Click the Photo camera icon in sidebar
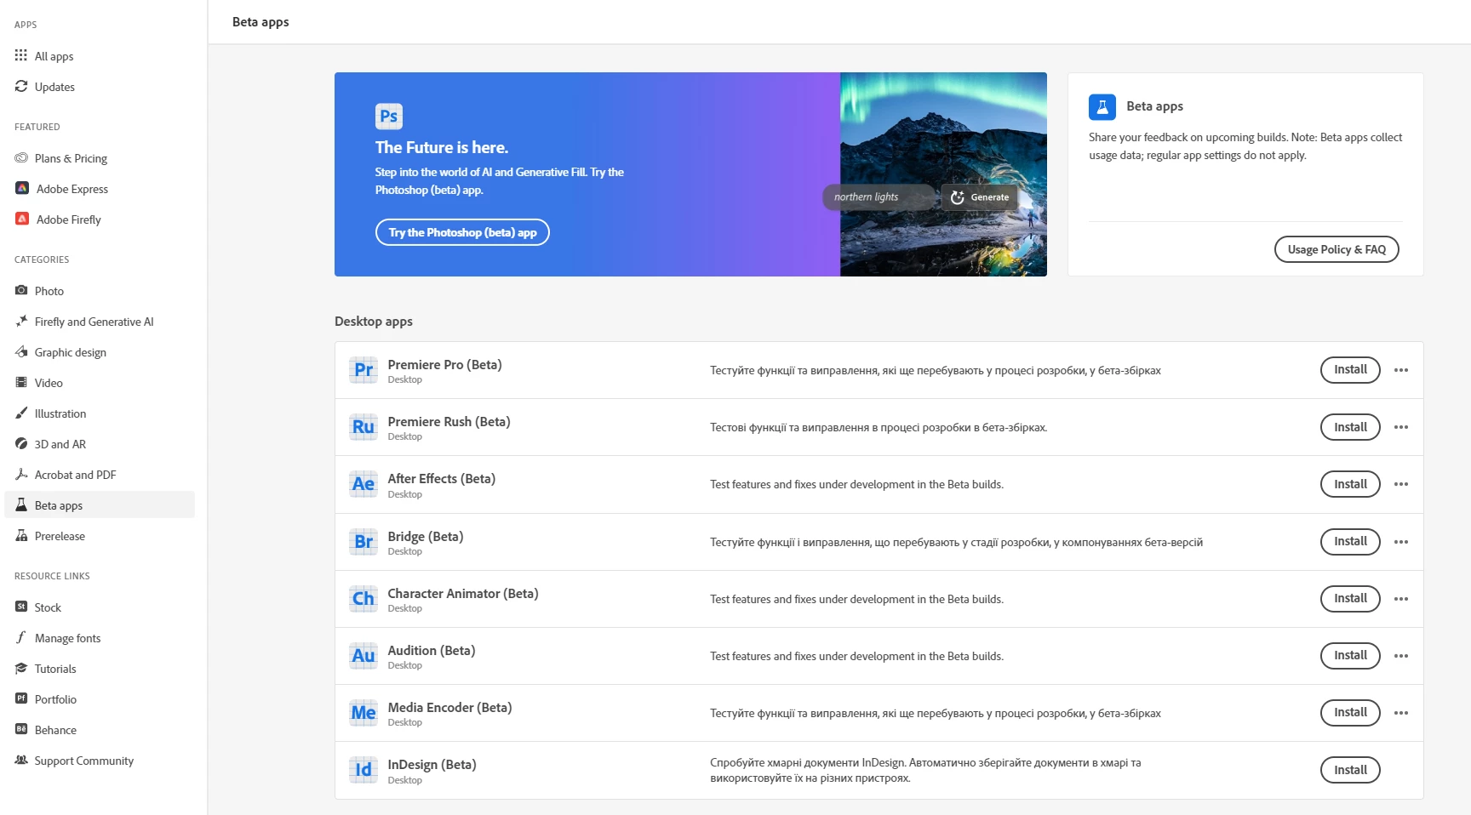 [21, 290]
